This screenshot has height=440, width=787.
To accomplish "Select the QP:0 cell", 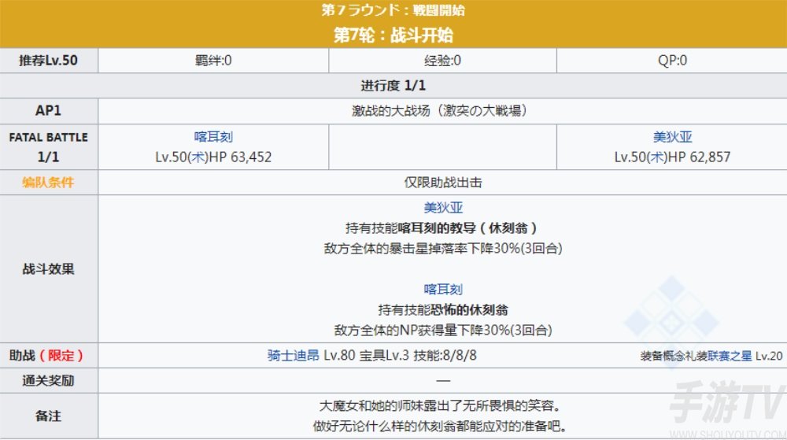I will (x=672, y=61).
